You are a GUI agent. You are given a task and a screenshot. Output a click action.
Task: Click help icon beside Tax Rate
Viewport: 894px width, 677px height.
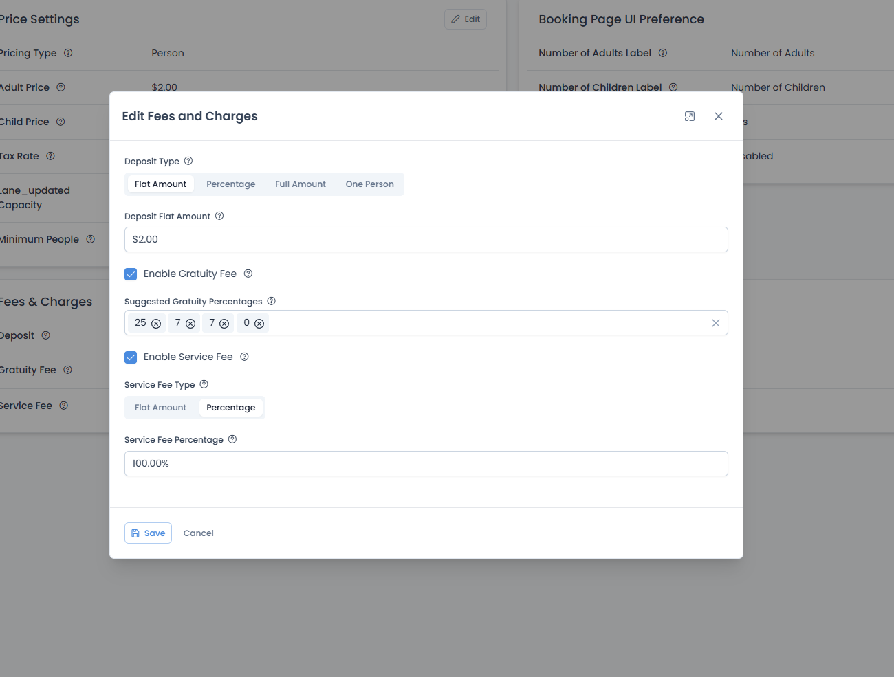point(50,156)
